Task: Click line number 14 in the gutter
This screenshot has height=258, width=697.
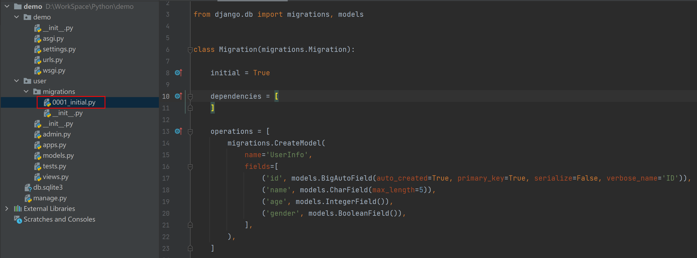Action: tap(166, 143)
